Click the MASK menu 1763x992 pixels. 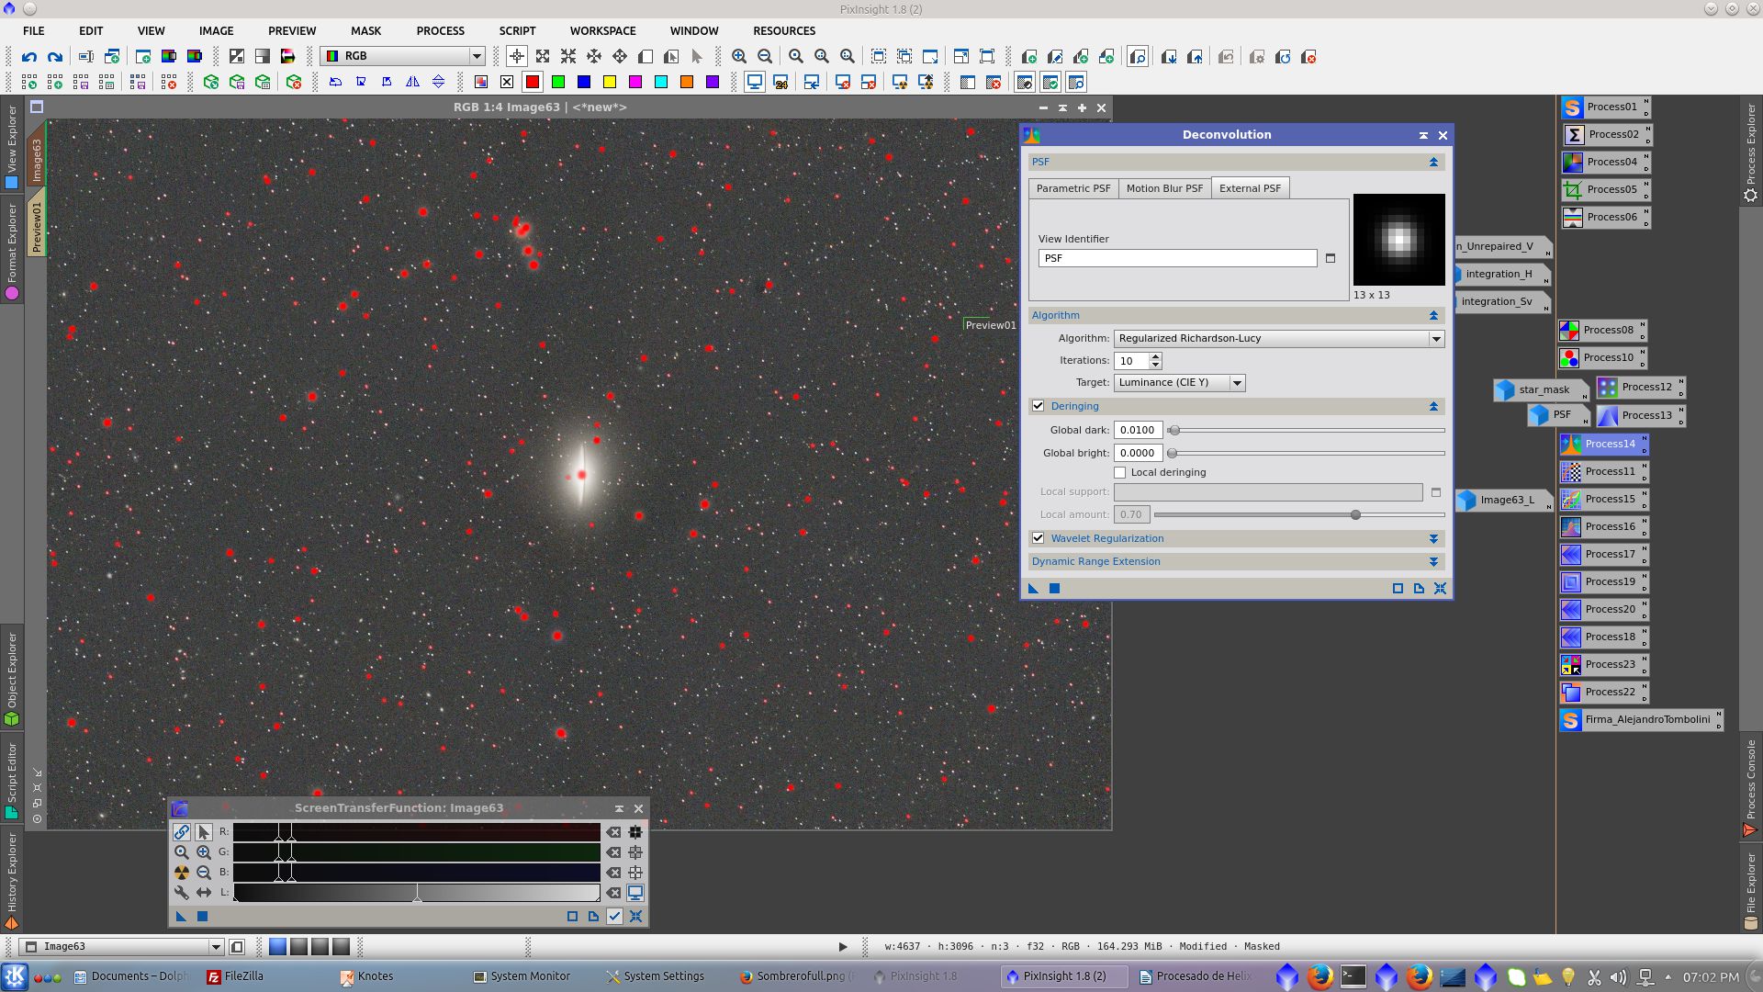pos(365,30)
